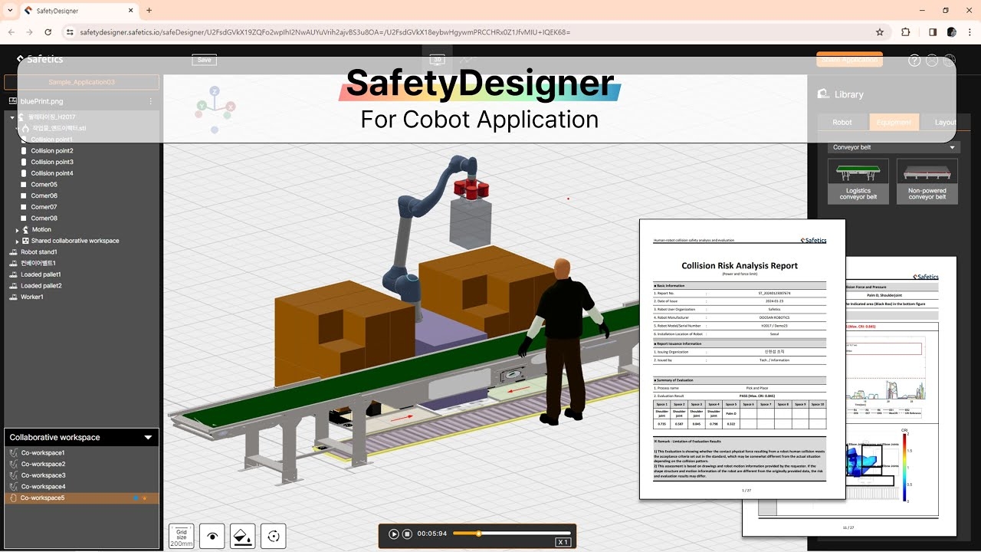Seek on the simulation timeline slider
Viewport: 981px width, 552px height.
512,534
